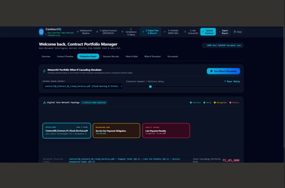Image resolution: width=285 pixels, height=188 pixels.
Task: Click the Upload Contract button
Action: 208,32
